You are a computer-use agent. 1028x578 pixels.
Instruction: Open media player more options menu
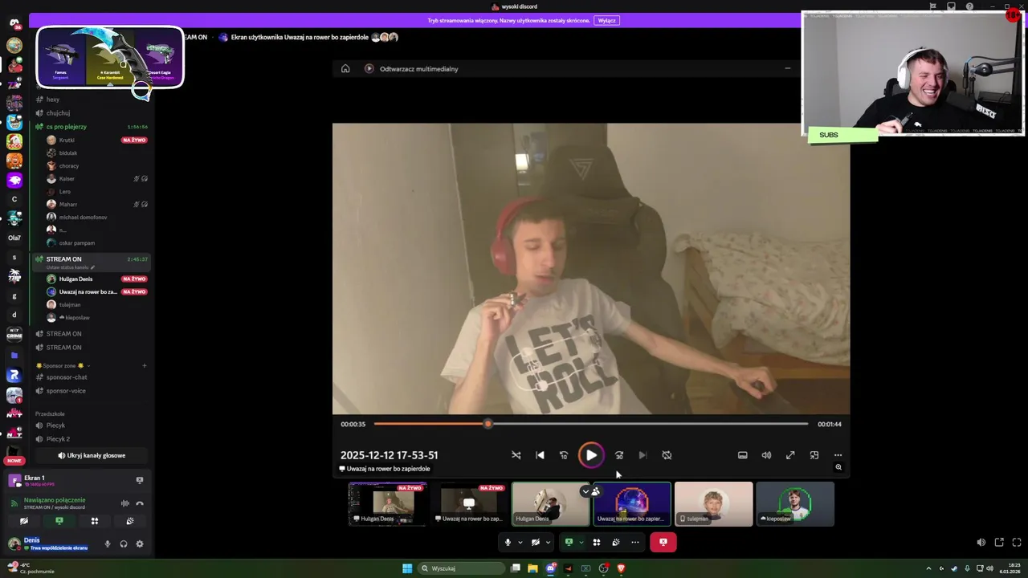pos(838,455)
